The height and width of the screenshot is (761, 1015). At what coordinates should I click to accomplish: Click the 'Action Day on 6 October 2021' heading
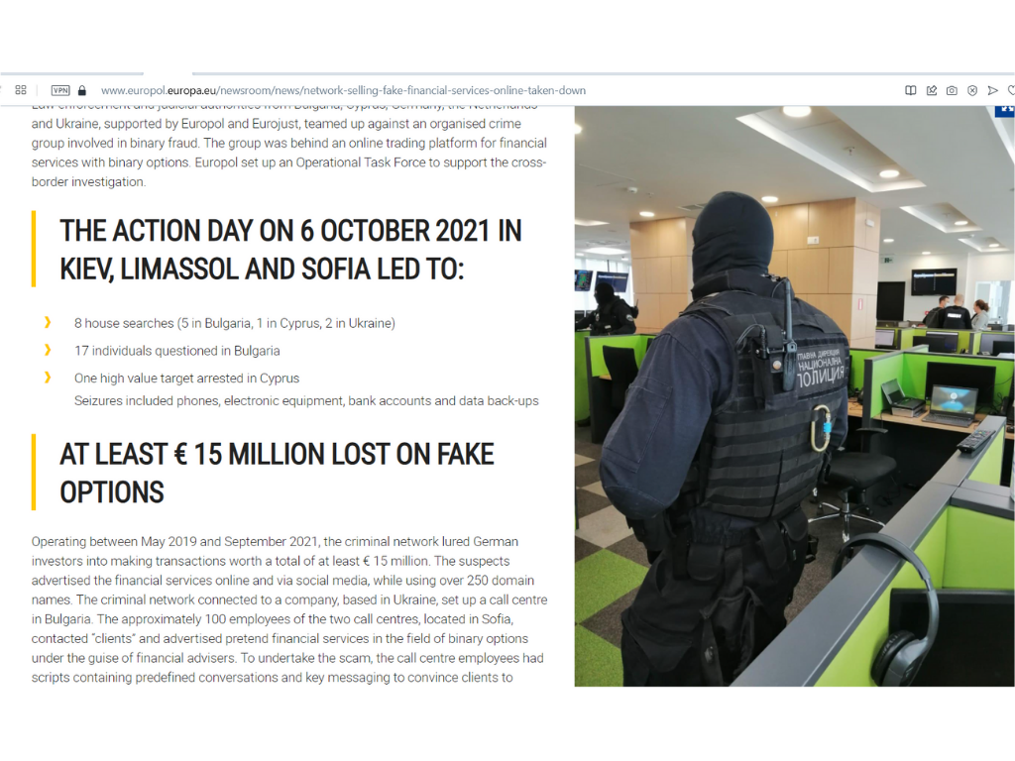tap(290, 250)
